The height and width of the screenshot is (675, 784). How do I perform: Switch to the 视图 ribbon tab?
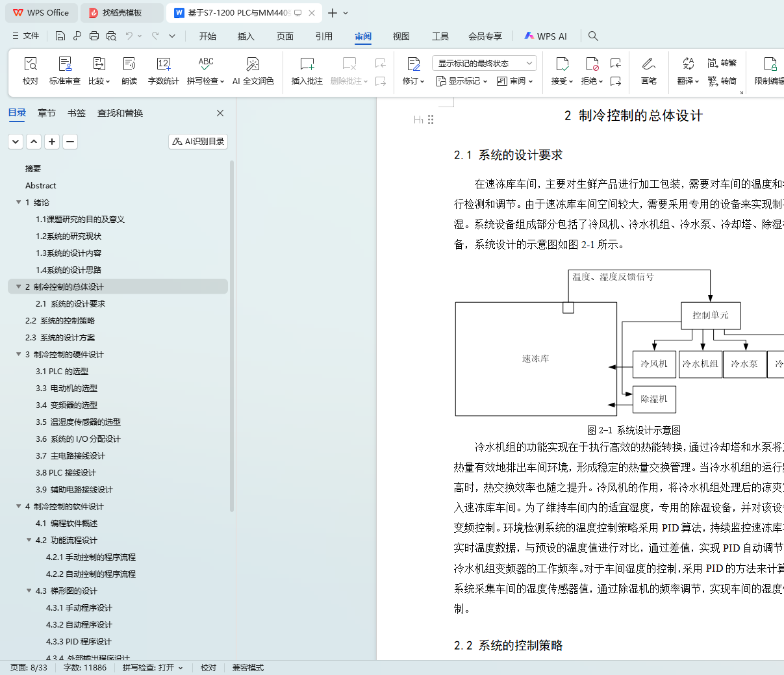(401, 36)
